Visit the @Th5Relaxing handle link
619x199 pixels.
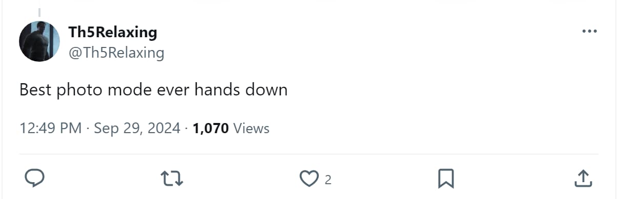click(116, 53)
